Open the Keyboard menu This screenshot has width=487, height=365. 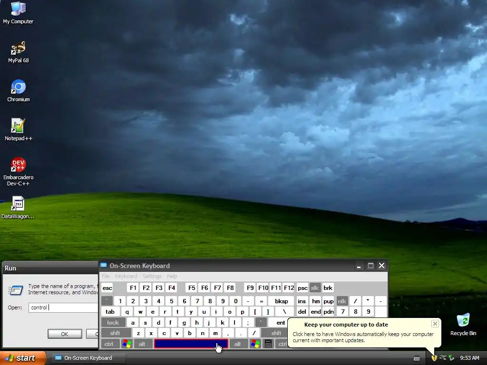point(126,276)
